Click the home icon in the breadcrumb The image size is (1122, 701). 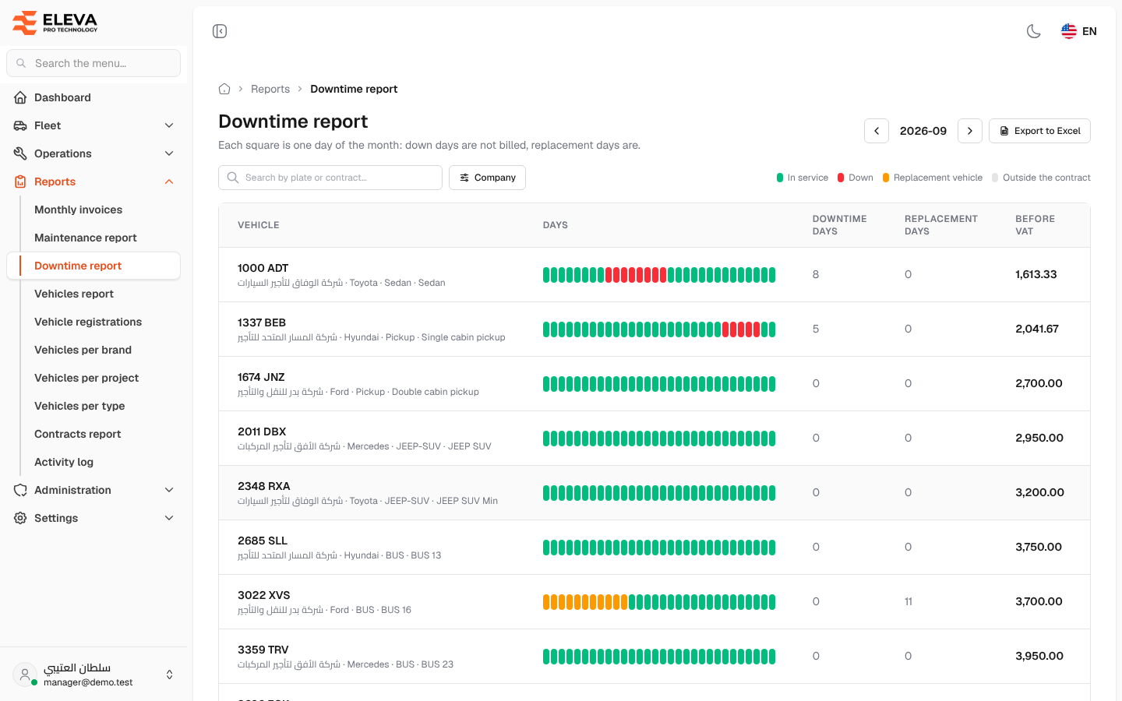point(224,89)
